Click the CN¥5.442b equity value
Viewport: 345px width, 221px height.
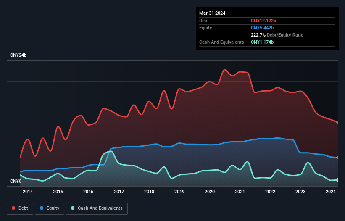pos(262,28)
